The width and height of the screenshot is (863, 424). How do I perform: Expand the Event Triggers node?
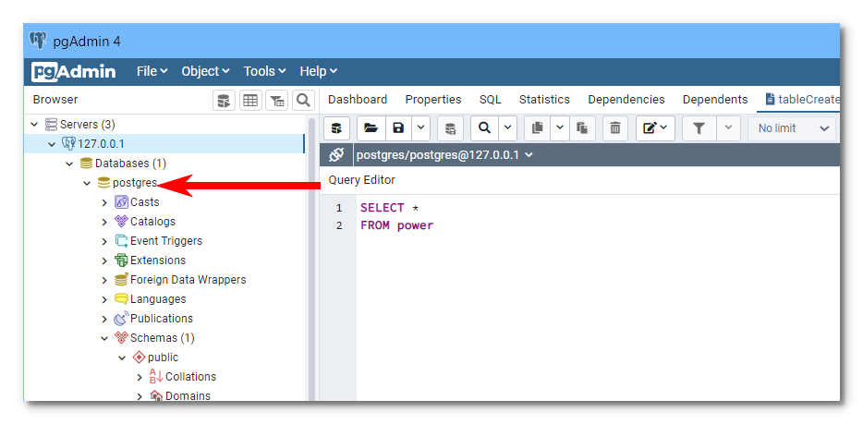pos(104,241)
